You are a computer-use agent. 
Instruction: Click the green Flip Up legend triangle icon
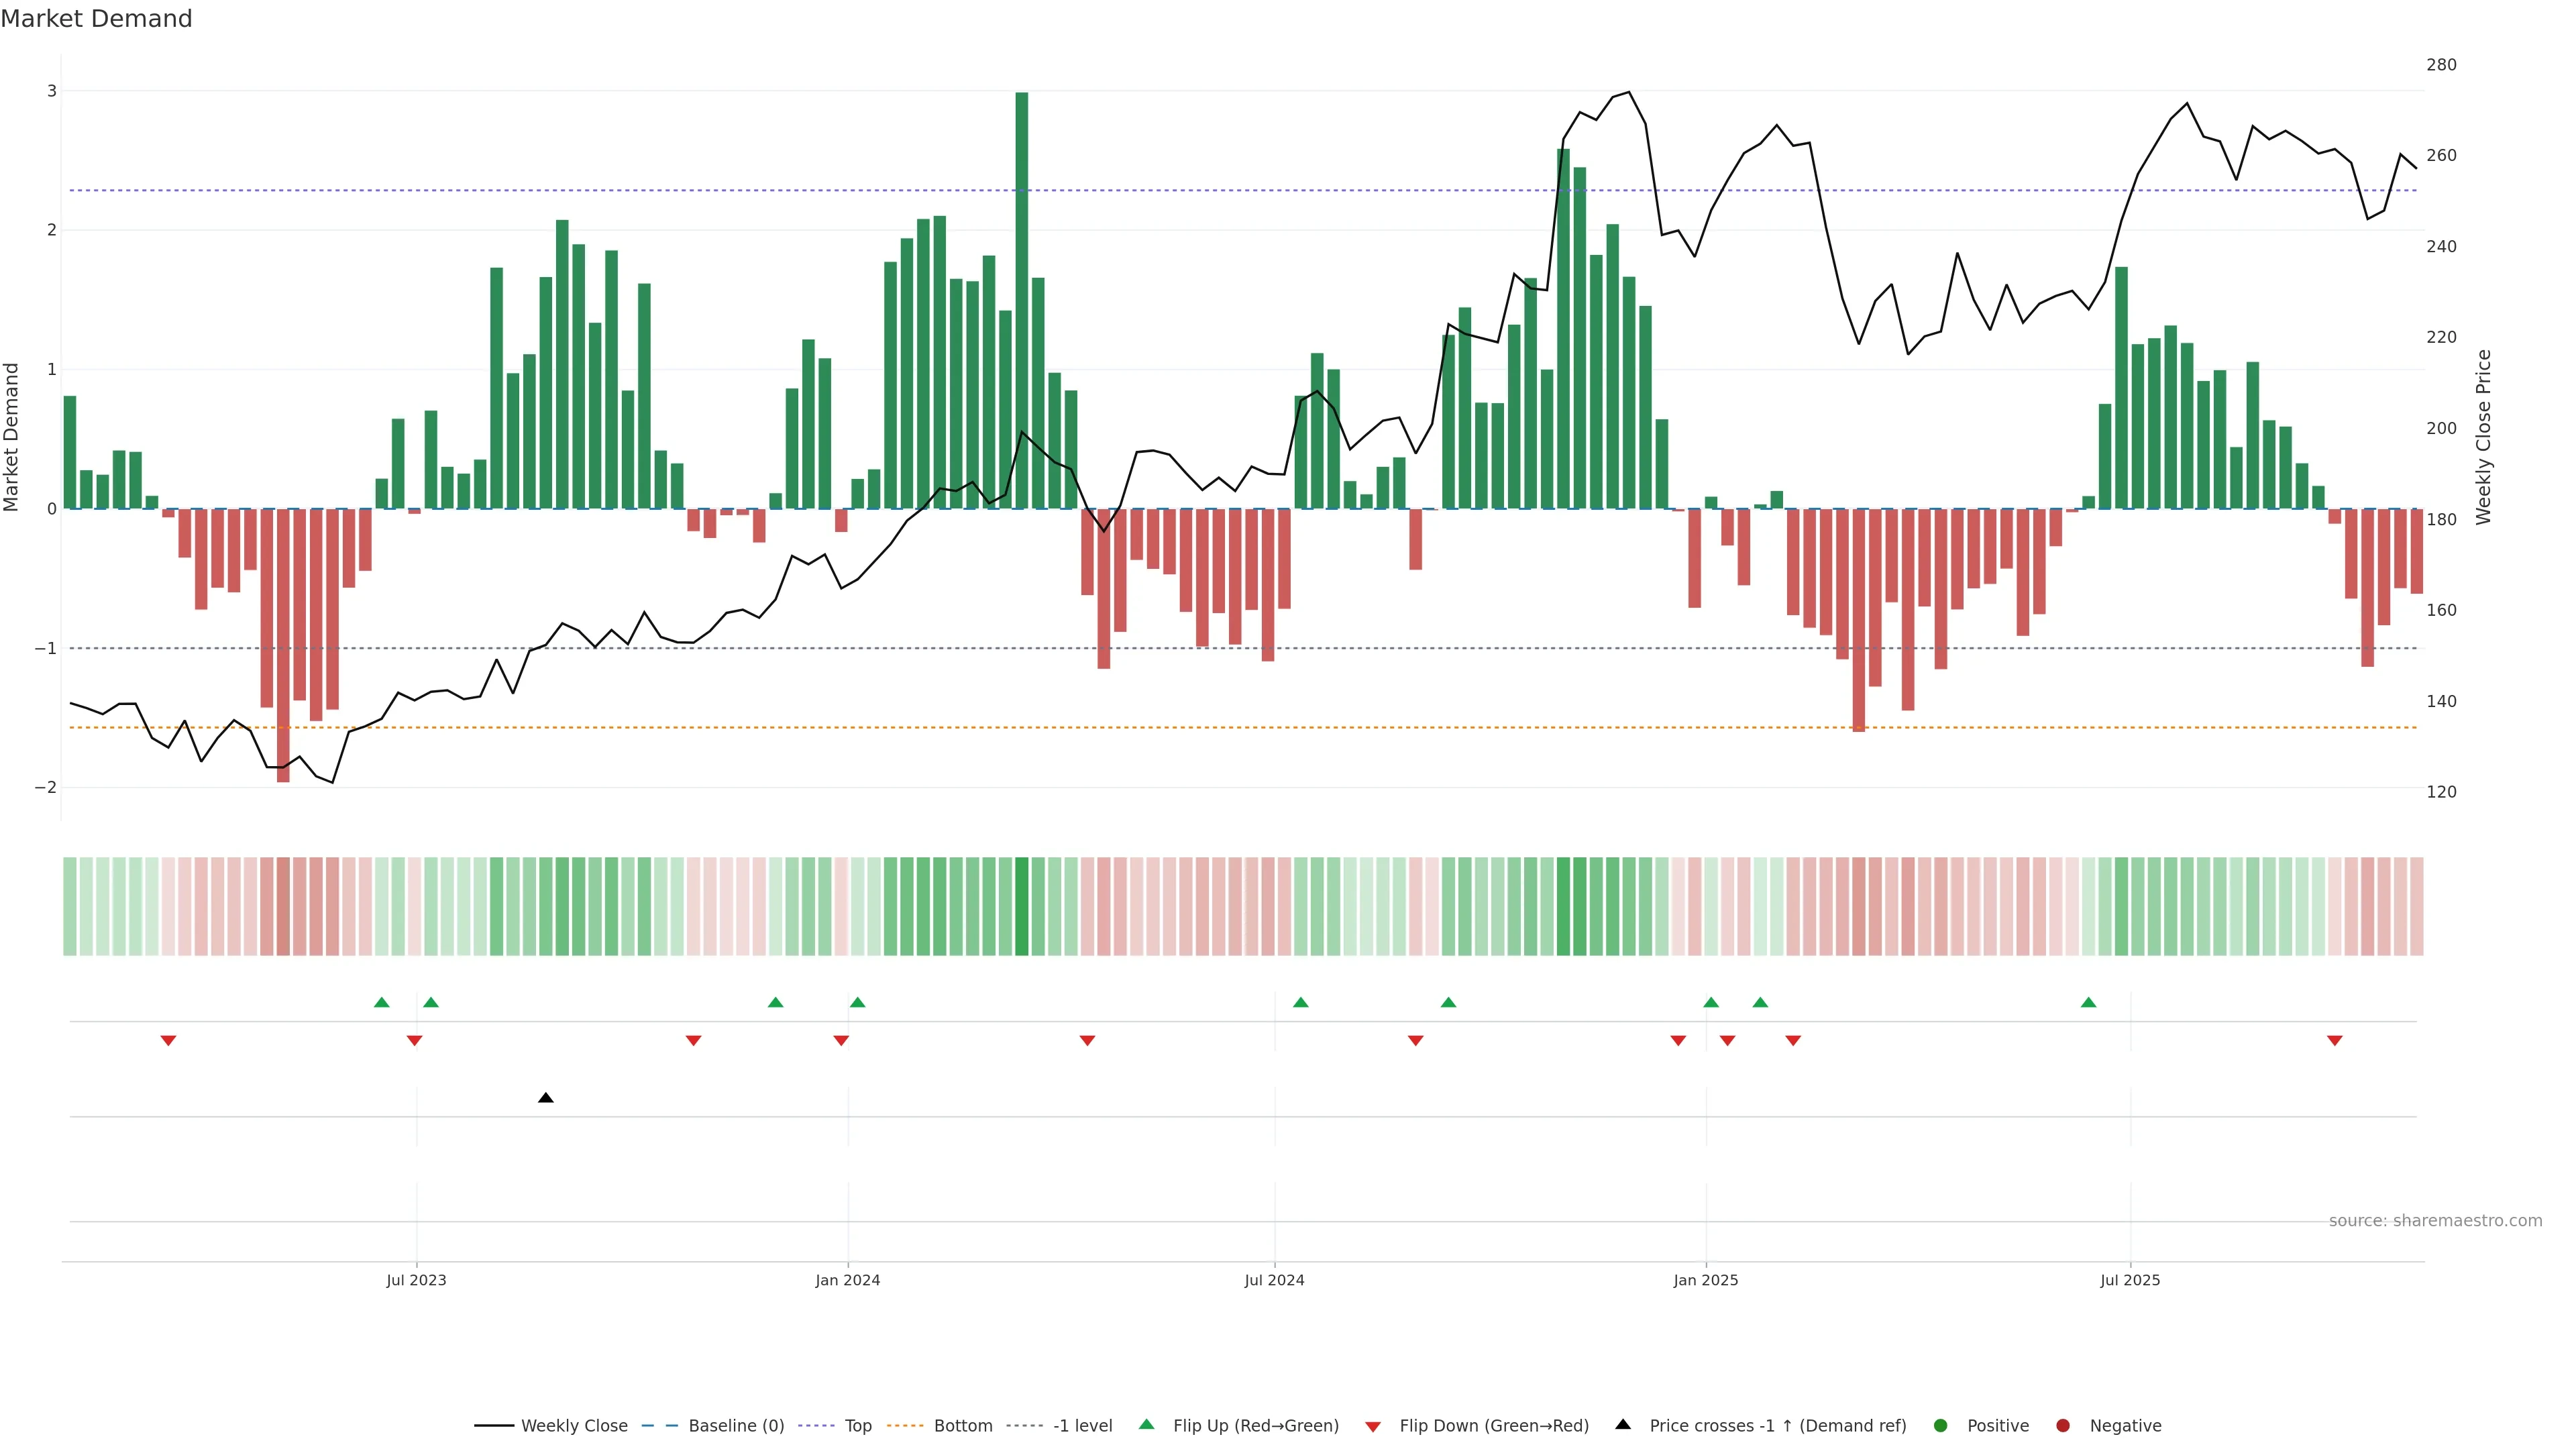(1146, 1424)
